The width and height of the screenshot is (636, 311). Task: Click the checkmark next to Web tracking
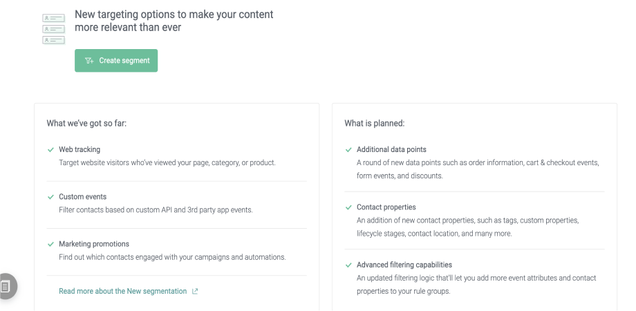pyautogui.click(x=50, y=149)
